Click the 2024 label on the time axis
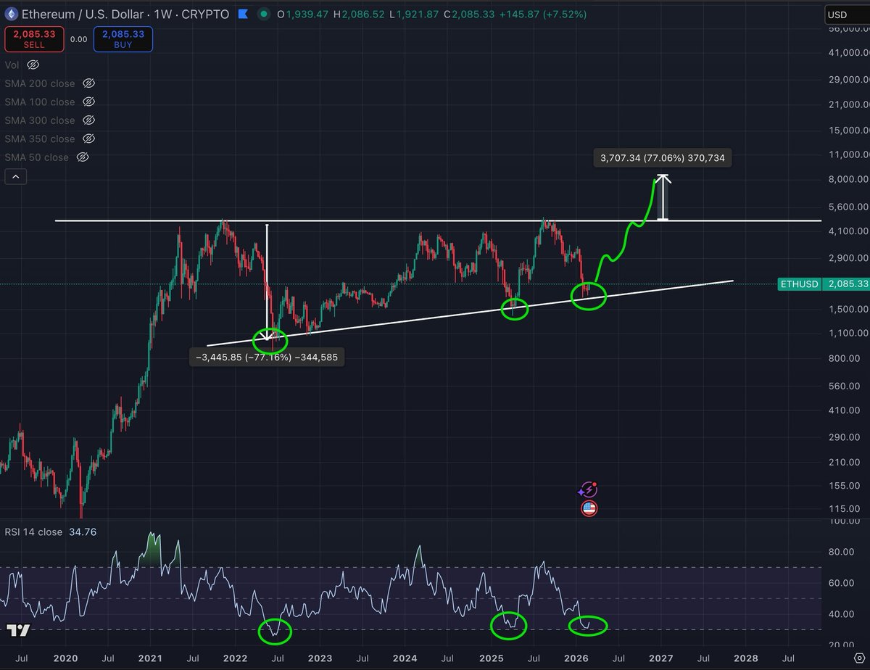This screenshot has height=670, width=870. (x=405, y=658)
